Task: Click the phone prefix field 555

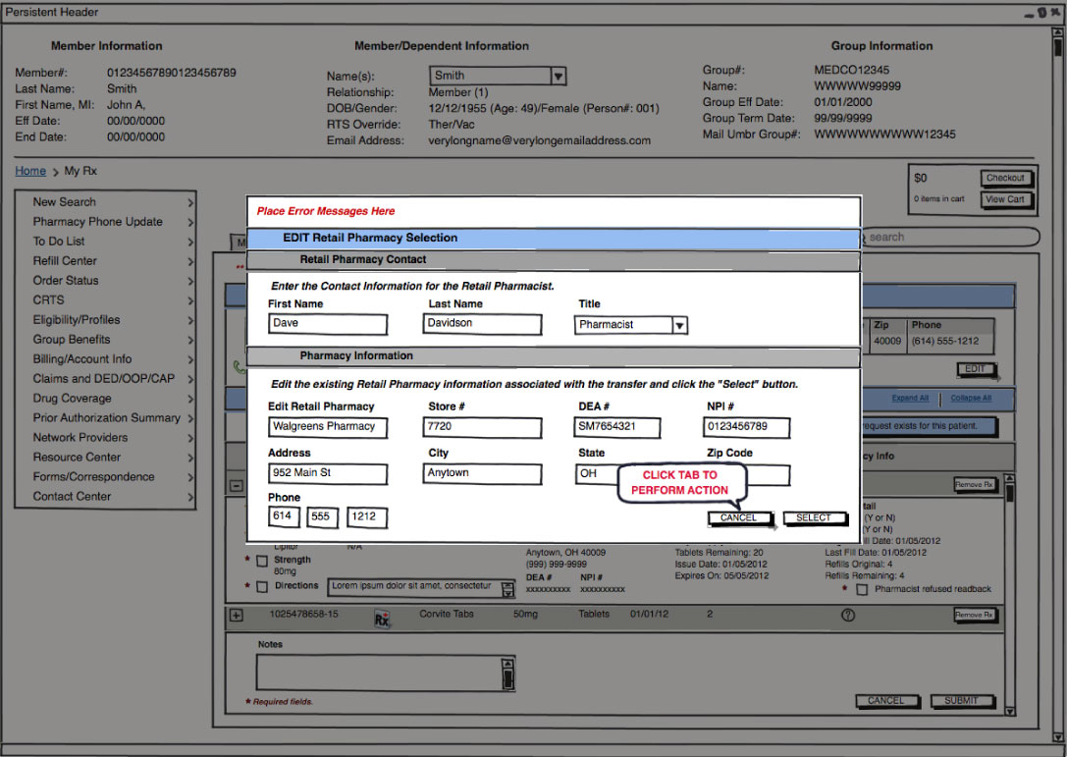Action: [x=322, y=516]
